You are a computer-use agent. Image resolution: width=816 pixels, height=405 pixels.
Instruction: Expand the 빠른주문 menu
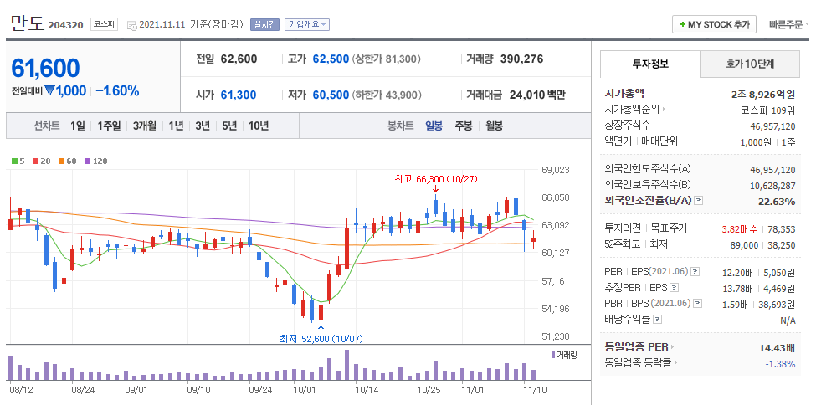789,24
